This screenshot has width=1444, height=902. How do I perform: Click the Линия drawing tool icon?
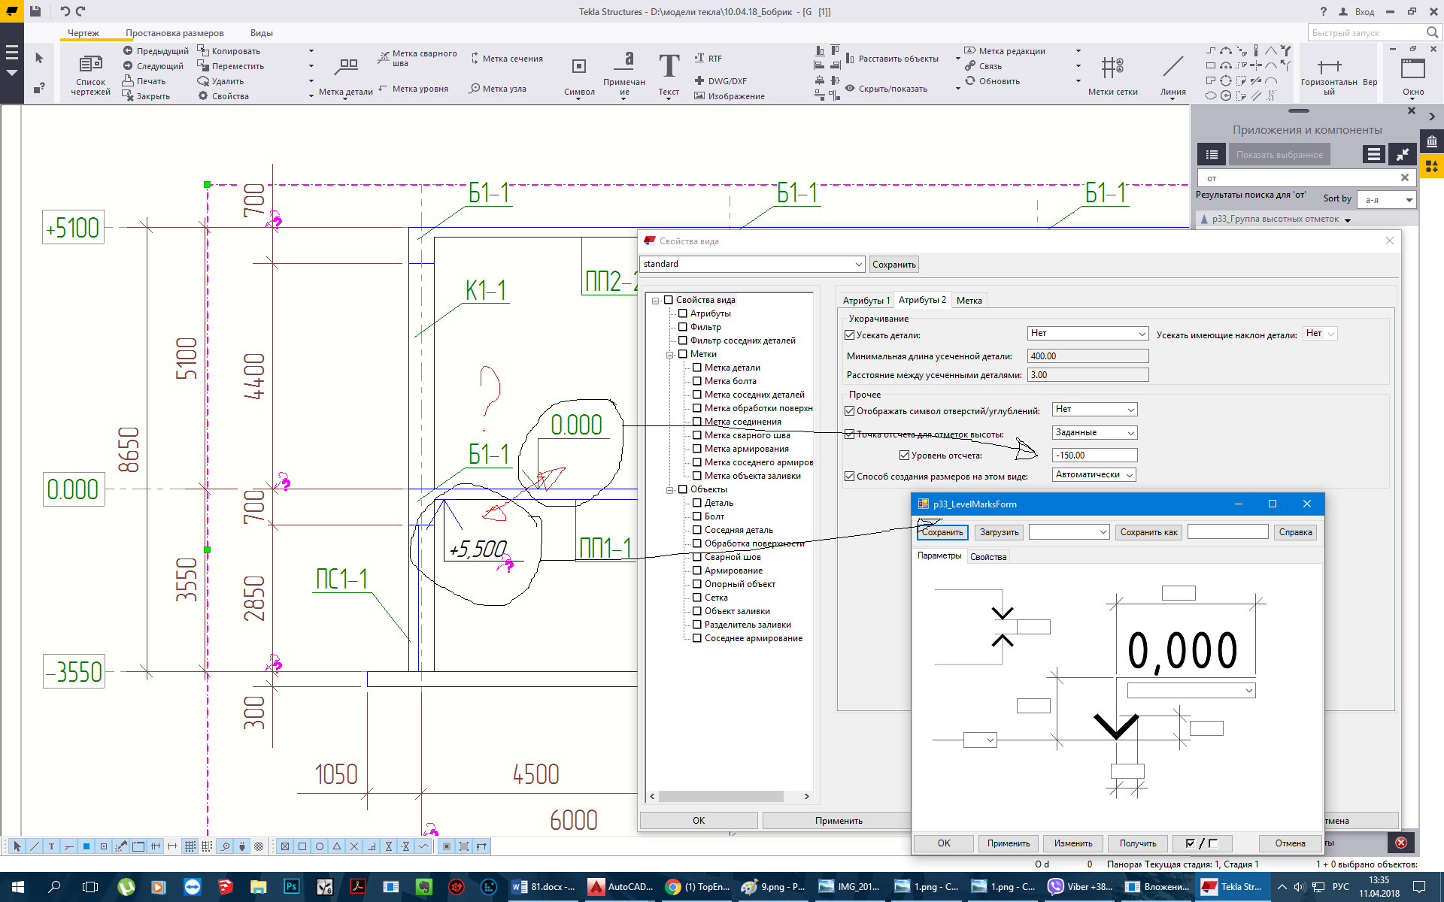1172,68
